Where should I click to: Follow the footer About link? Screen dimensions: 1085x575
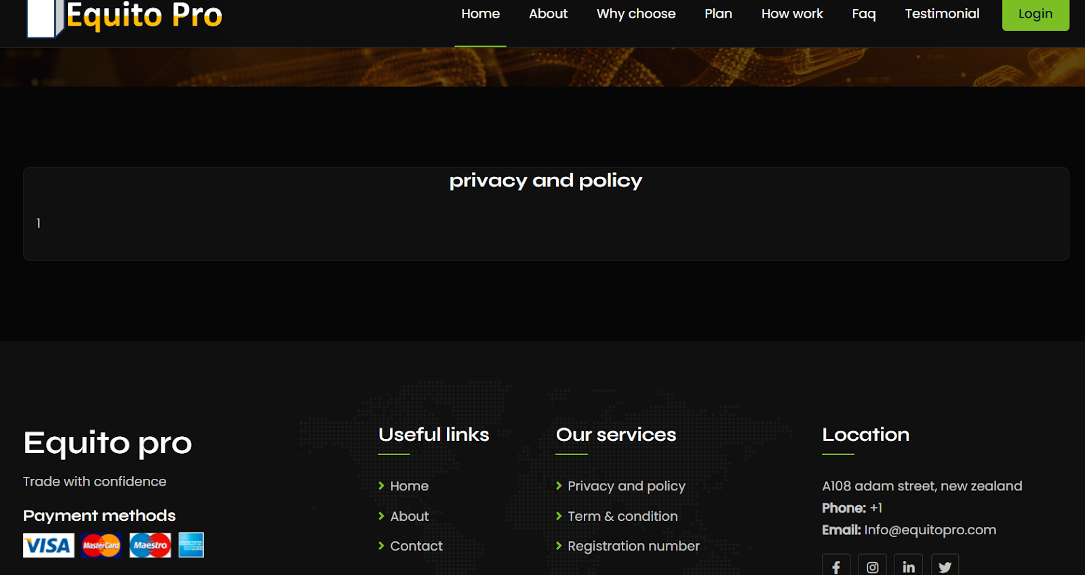click(x=410, y=516)
